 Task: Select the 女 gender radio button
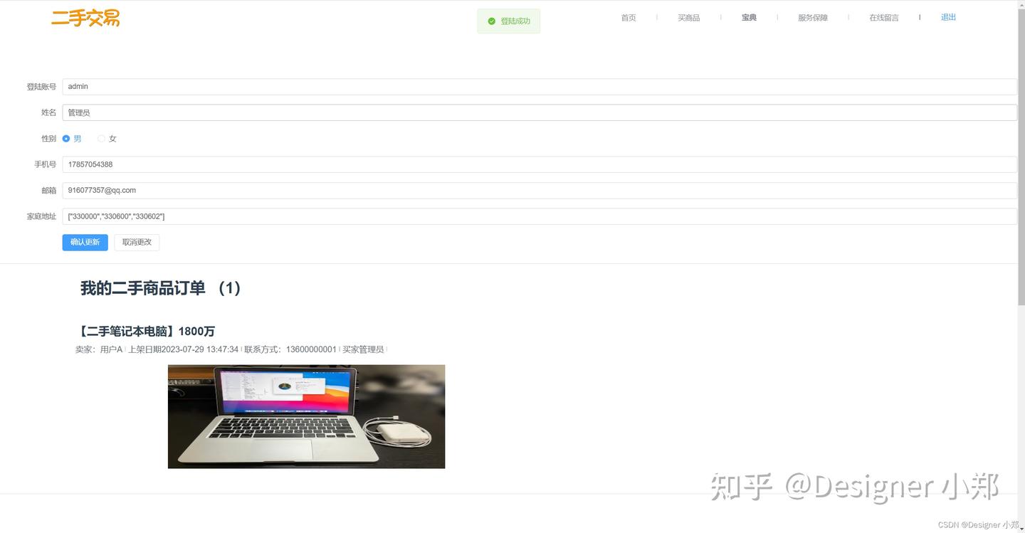[x=101, y=139]
